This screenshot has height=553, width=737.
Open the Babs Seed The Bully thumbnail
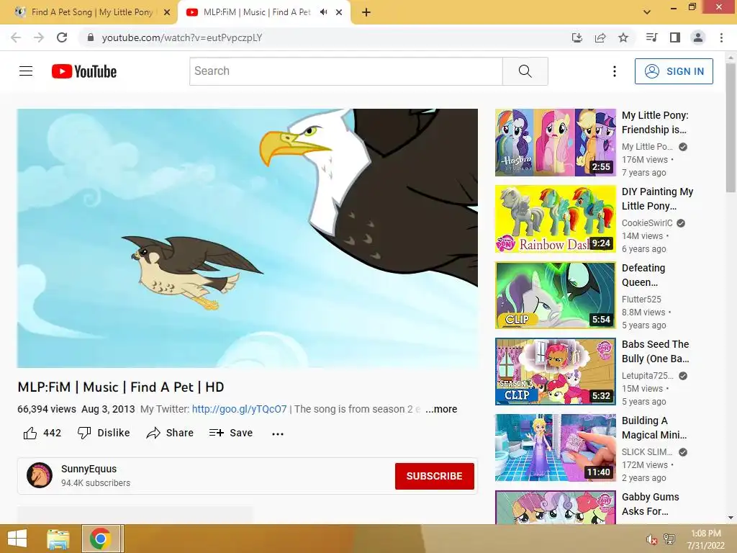point(555,372)
